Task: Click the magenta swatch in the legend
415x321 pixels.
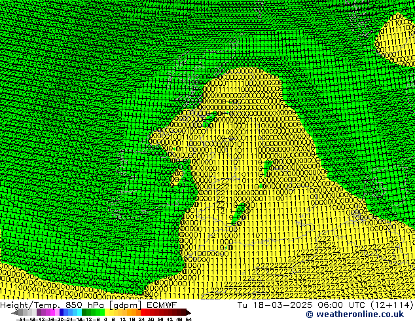Action: (52, 312)
